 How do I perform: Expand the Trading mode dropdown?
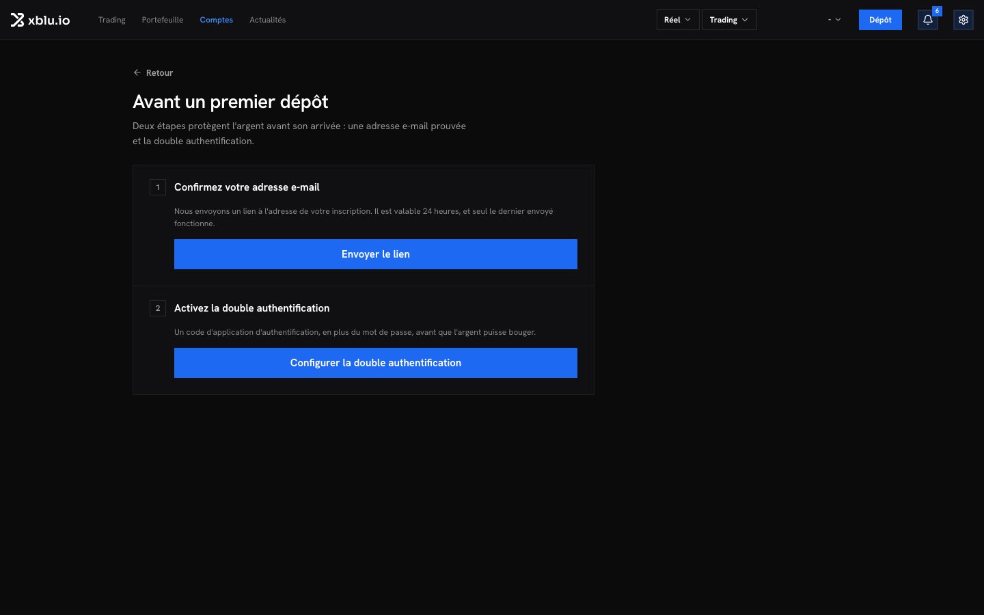pos(729,20)
